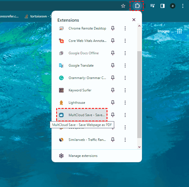This screenshot has width=189, height=187.
Task: Pin Google Translate to toolbar
Action: (x=113, y=66)
